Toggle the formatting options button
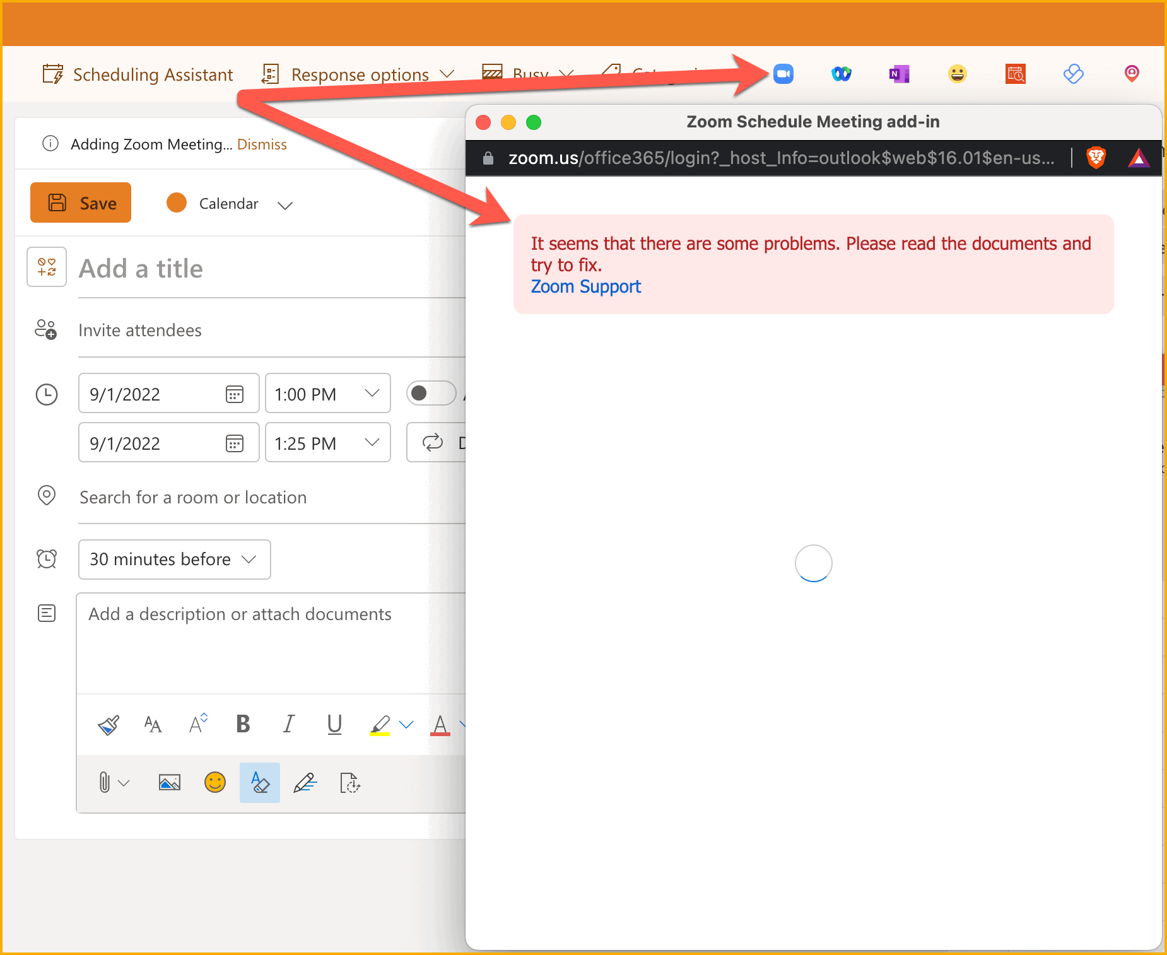The width and height of the screenshot is (1167, 955). pos(260,783)
